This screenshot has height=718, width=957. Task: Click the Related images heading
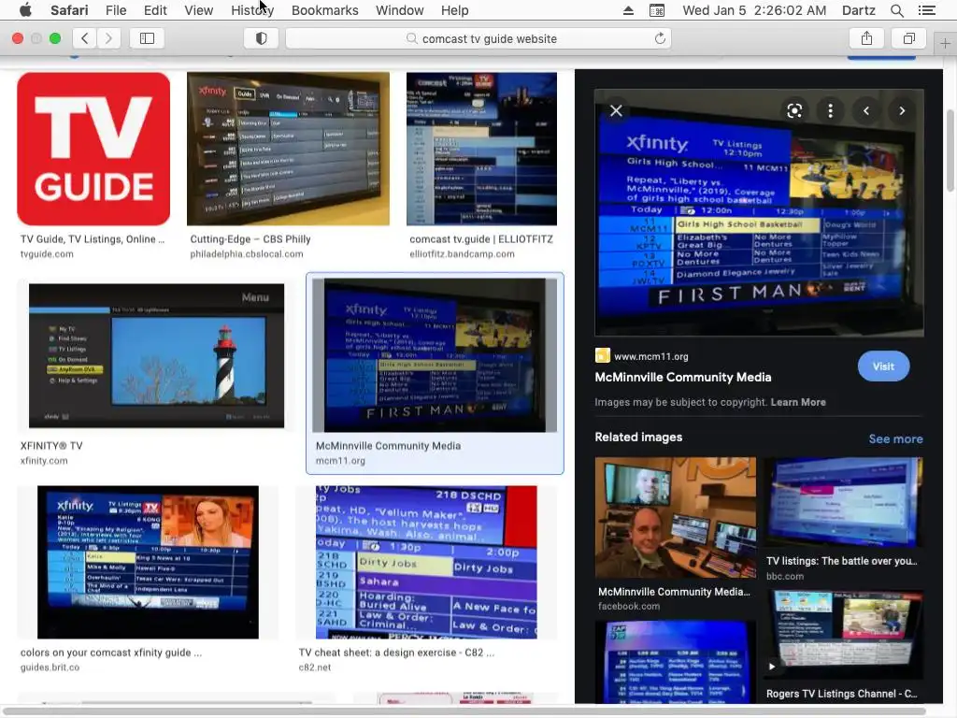coord(638,438)
